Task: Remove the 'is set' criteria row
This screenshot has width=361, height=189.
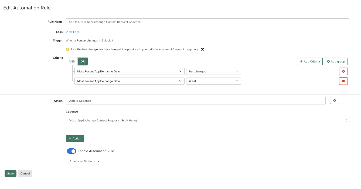Action: pos(343,81)
